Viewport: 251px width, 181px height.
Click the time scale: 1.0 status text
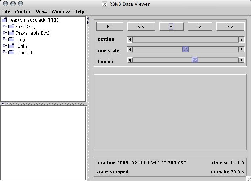tap(228, 163)
